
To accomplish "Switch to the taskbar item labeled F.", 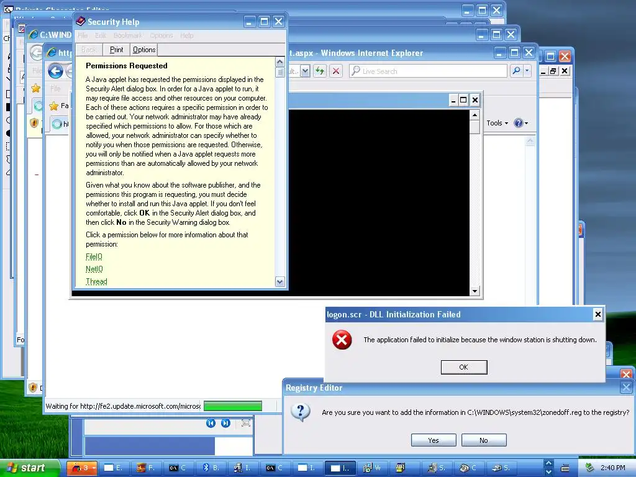I will coord(145,468).
